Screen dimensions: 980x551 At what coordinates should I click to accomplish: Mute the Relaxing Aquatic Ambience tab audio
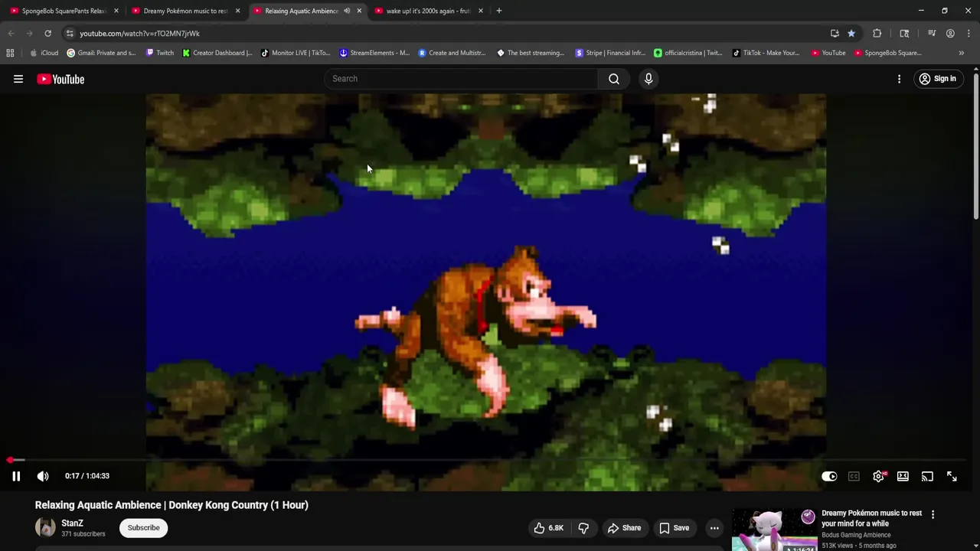[347, 11]
